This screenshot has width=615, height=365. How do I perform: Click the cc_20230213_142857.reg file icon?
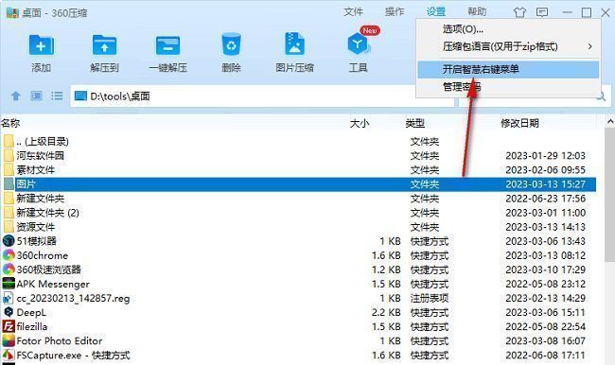point(9,298)
